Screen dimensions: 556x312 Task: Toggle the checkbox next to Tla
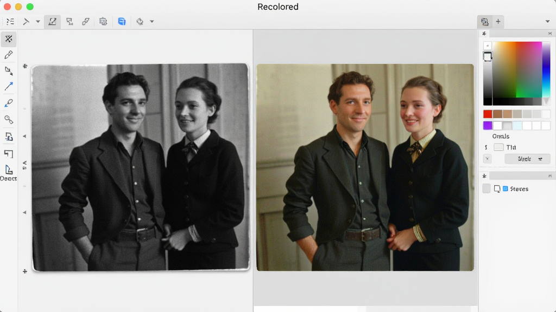498,147
